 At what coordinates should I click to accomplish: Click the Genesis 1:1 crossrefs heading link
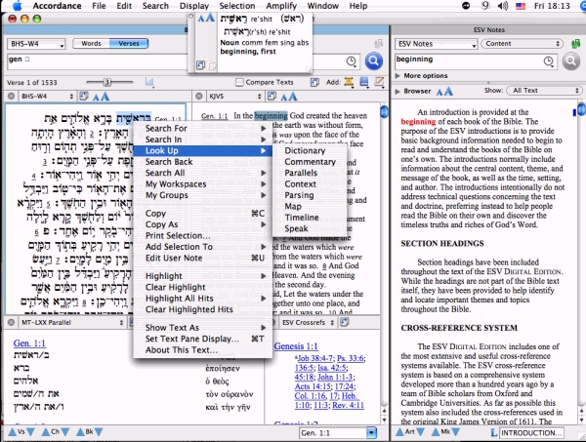tap(296, 346)
